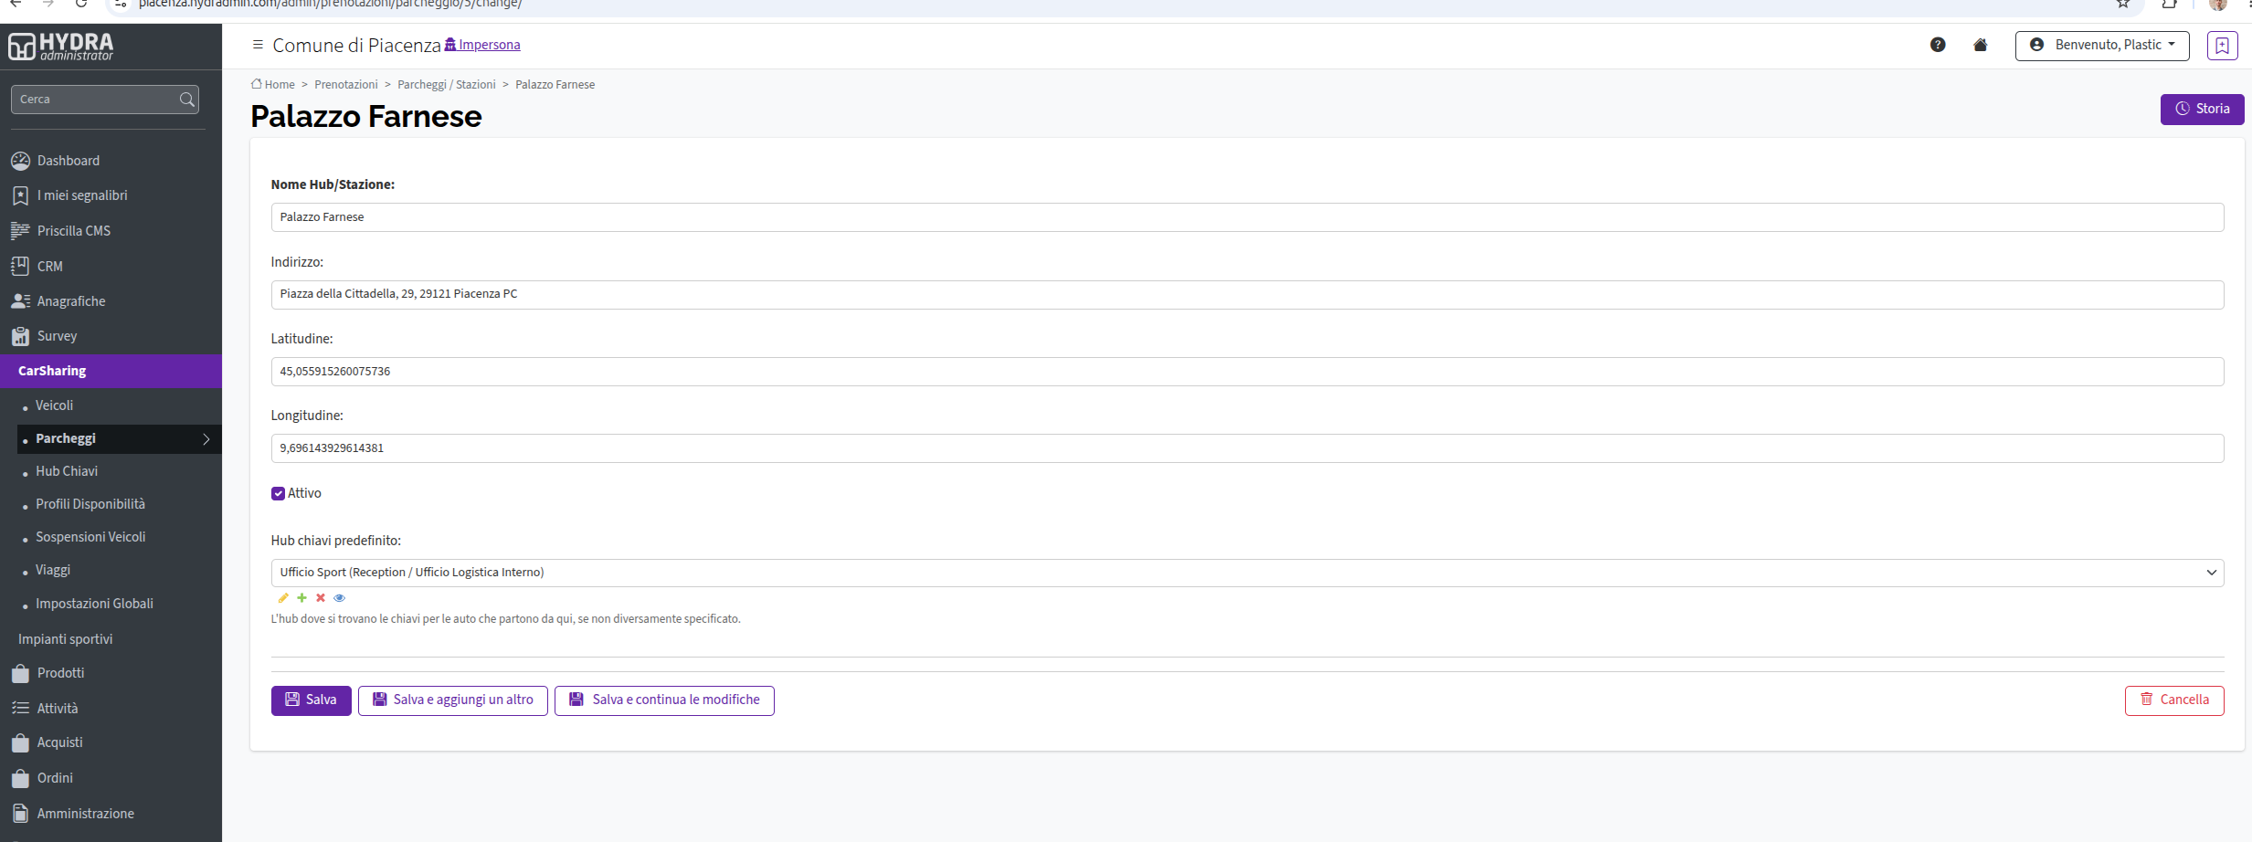This screenshot has height=842, width=2252.
Task: Click the search magnifier icon in sidebar
Action: tap(186, 100)
